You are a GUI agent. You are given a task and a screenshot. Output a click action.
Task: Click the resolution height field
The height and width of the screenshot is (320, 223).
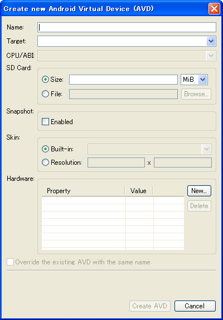click(x=183, y=163)
